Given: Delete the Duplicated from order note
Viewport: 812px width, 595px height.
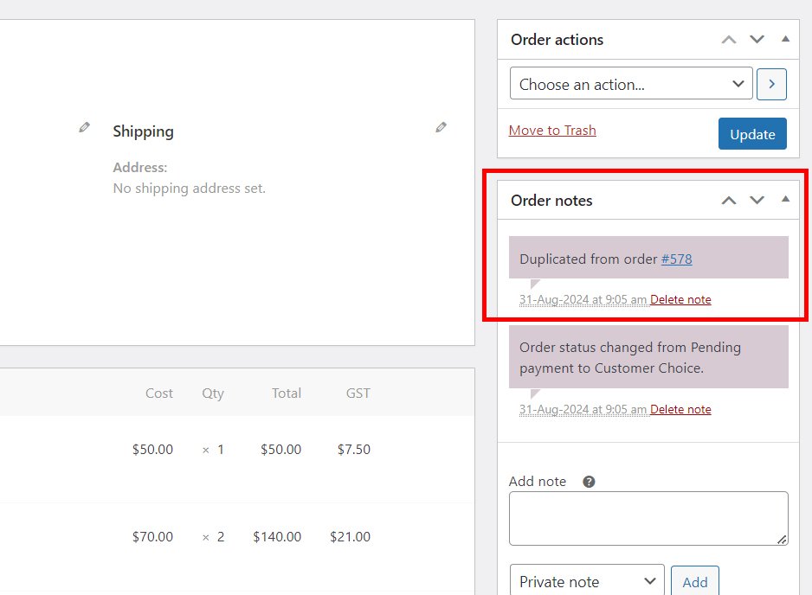Looking at the screenshot, I should [x=680, y=299].
